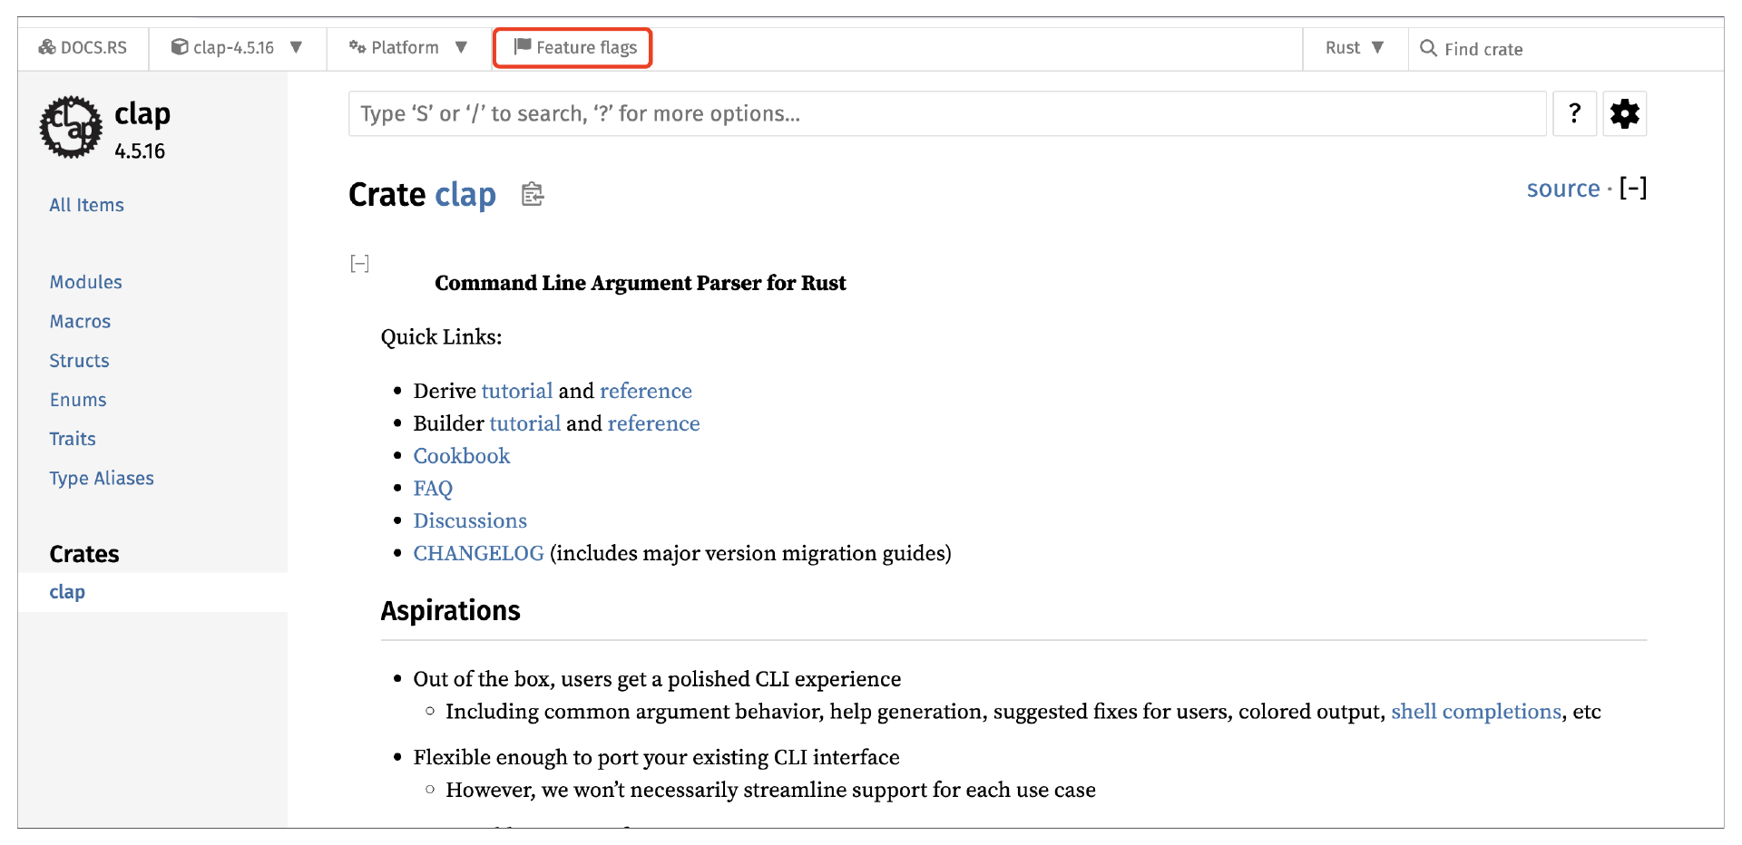
Task: Open the Cookbook link
Action: pos(462,456)
